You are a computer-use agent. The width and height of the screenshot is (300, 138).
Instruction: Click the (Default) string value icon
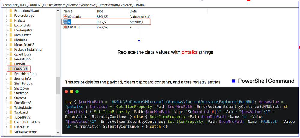[x=65, y=17]
